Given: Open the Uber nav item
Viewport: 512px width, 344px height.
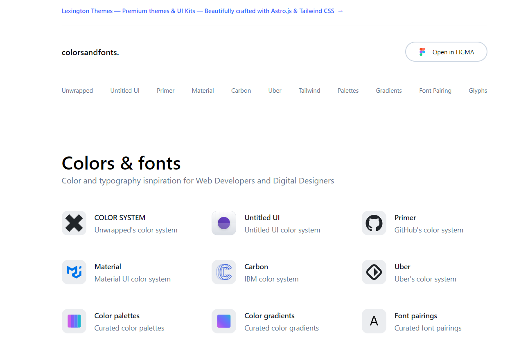Looking at the screenshot, I should tap(275, 91).
